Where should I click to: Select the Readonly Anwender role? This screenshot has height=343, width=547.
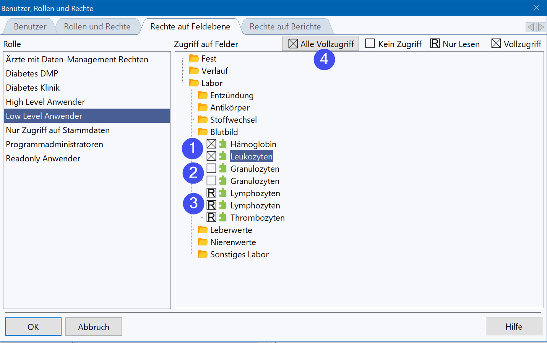[x=43, y=159]
